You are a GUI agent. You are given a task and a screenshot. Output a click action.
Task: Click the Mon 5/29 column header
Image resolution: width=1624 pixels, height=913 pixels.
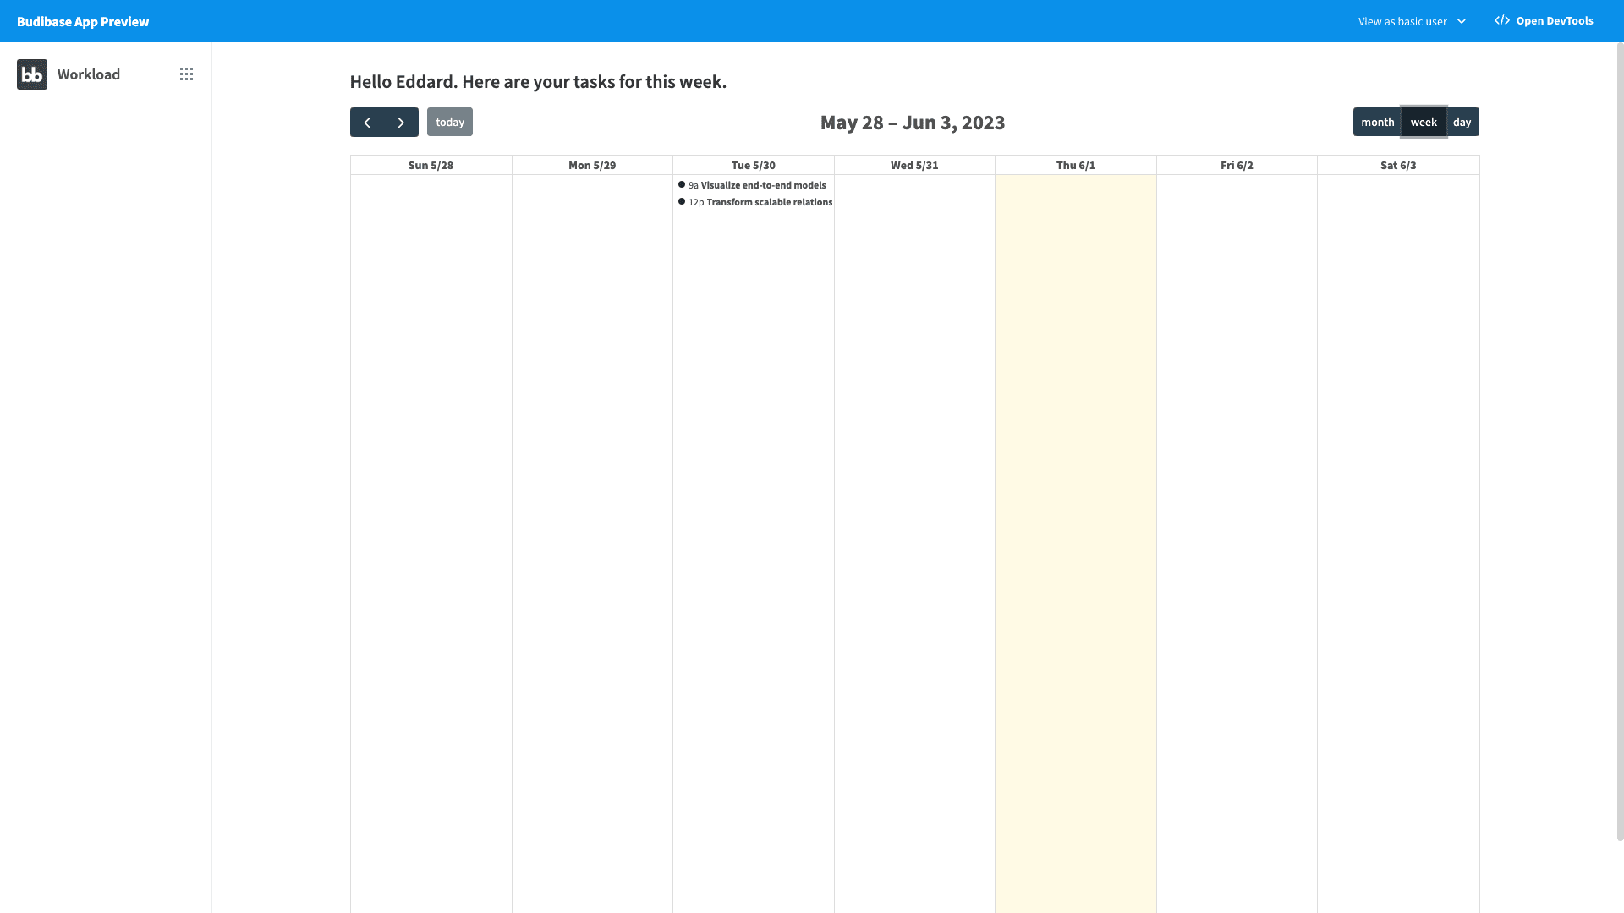[x=592, y=165]
